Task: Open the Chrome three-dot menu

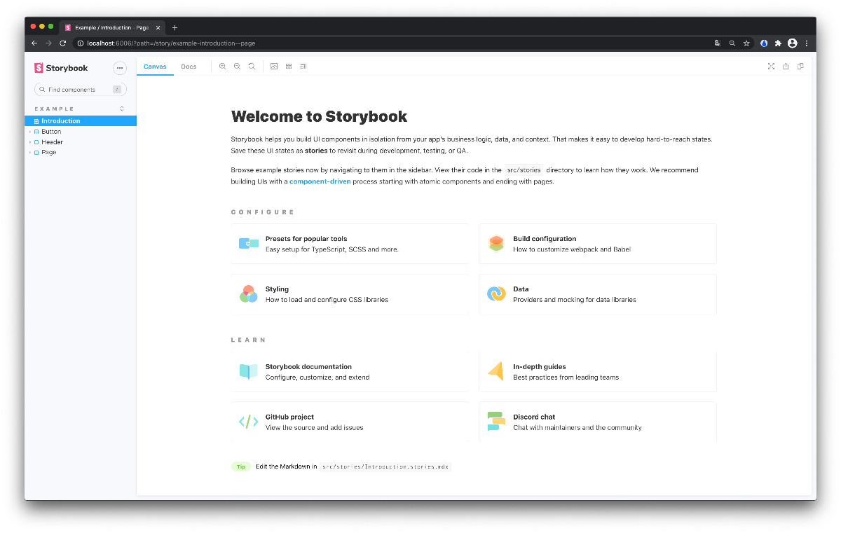Action: point(807,43)
